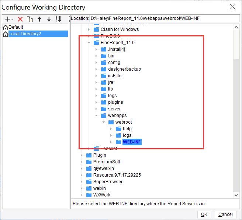Expand the Plugin folder
Image resolution: width=242 pixels, height=220 pixels.
82,155
